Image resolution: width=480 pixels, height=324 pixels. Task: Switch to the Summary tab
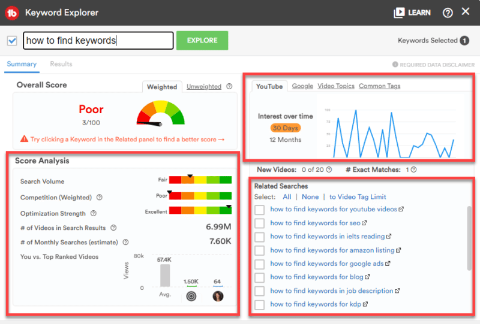pos(22,64)
